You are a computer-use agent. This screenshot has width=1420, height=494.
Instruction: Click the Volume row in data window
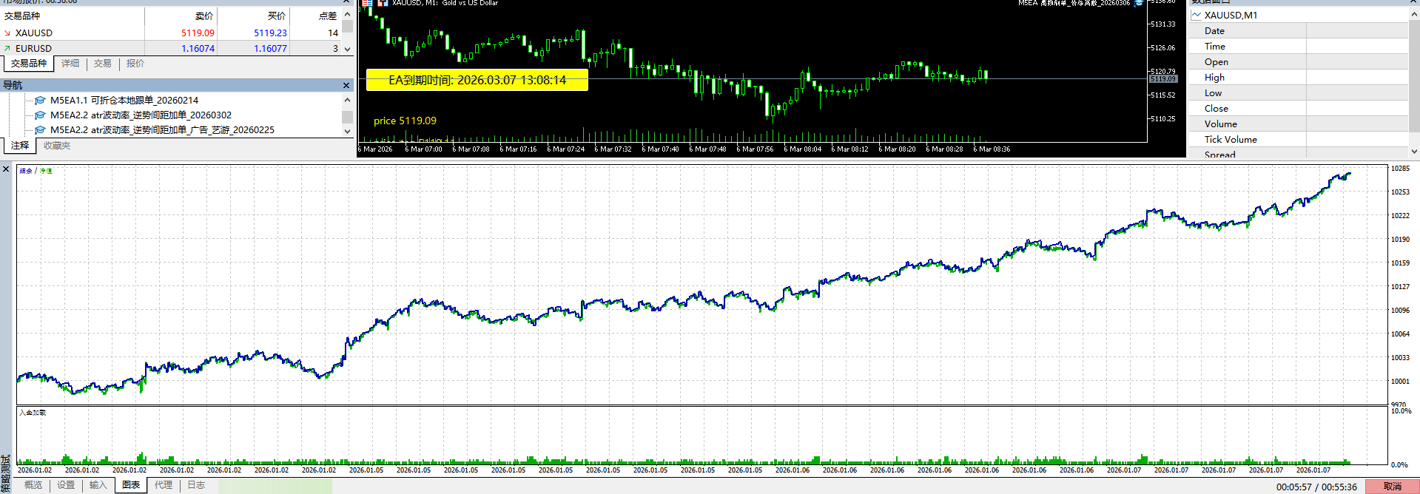(x=1299, y=124)
